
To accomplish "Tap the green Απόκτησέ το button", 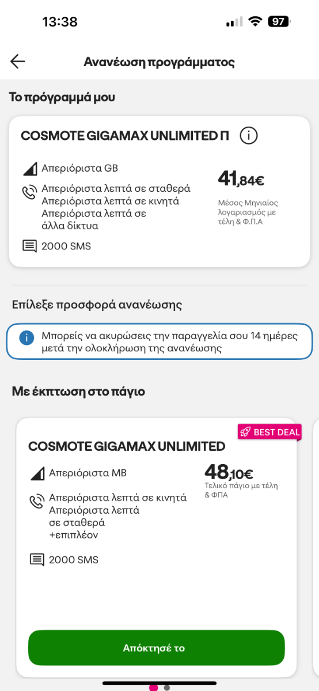I will coord(157,648).
